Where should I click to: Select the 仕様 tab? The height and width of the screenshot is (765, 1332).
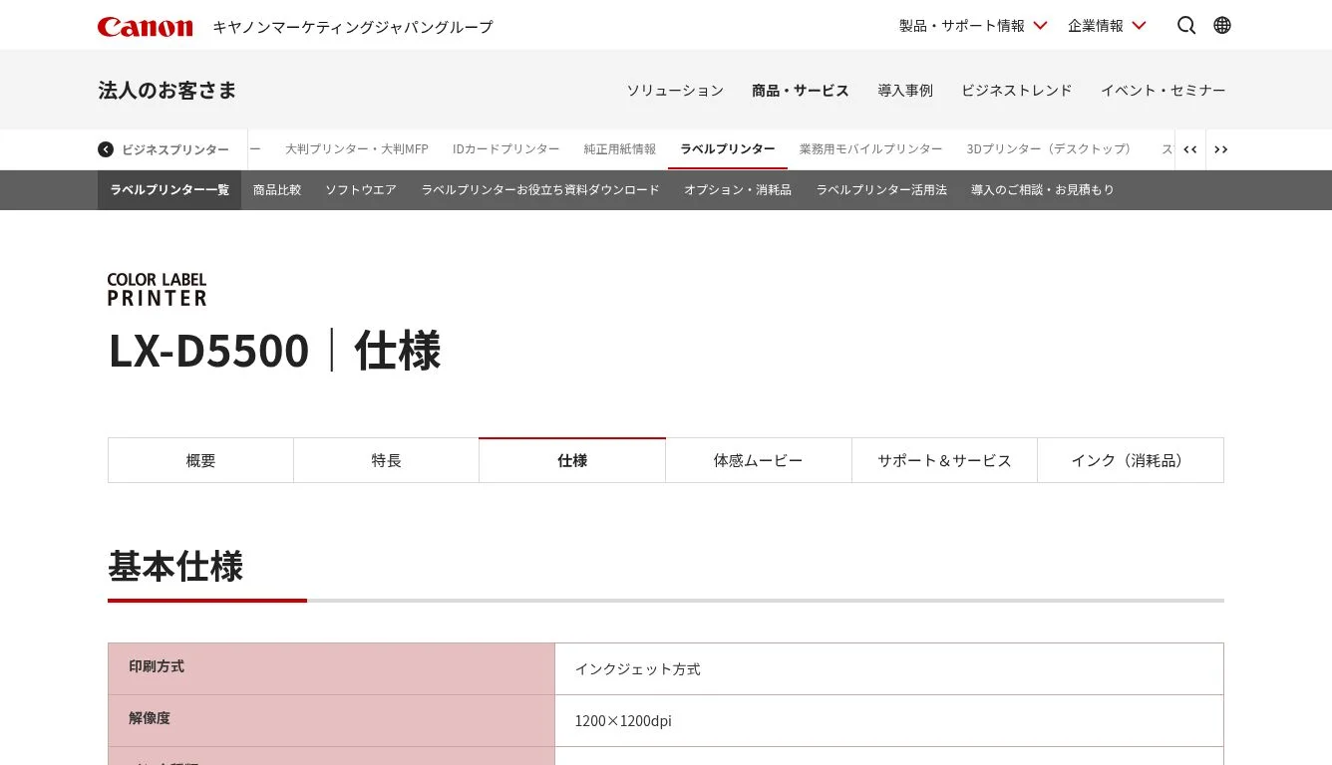tap(572, 460)
